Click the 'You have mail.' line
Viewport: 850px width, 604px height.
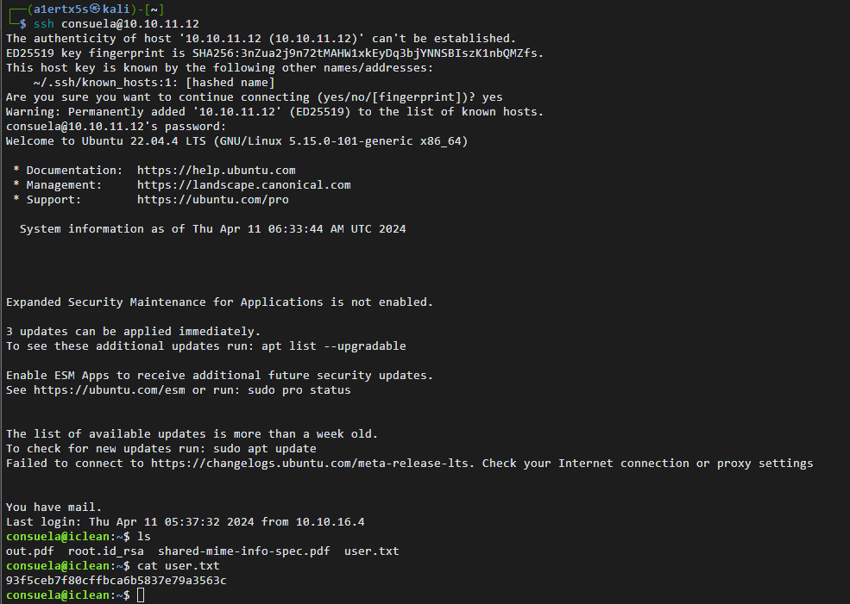tap(54, 507)
